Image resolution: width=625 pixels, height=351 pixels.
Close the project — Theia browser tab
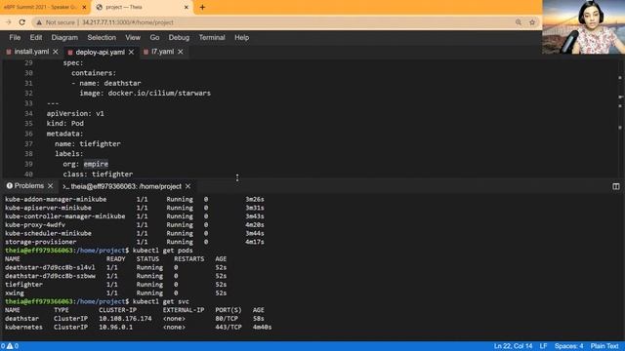click(187, 7)
